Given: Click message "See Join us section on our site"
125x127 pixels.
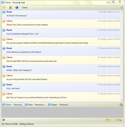Looking at the screenshot, I should click(37, 97).
